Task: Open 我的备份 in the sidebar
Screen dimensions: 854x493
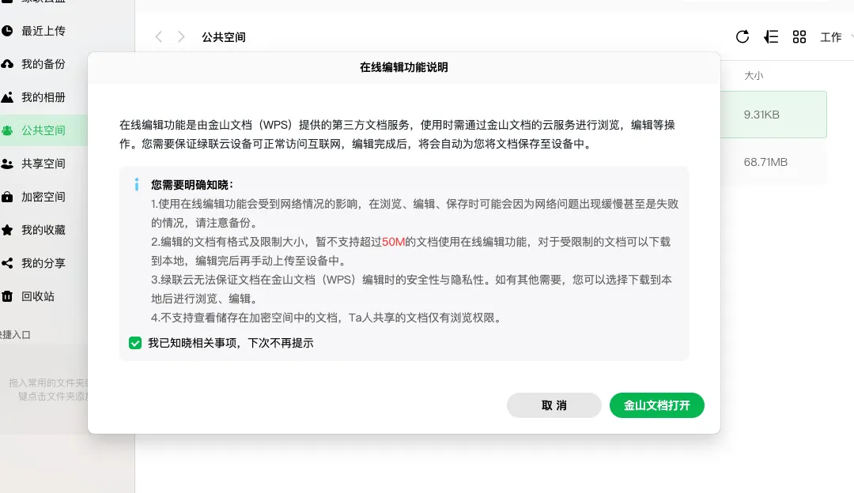Action: click(43, 64)
